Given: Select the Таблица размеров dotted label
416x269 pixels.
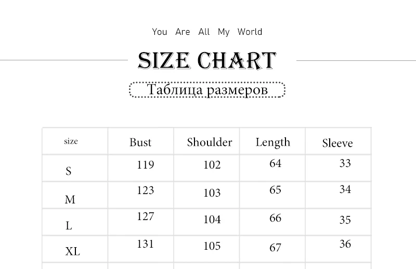Looking at the screenshot, I should pyautogui.click(x=207, y=90).
